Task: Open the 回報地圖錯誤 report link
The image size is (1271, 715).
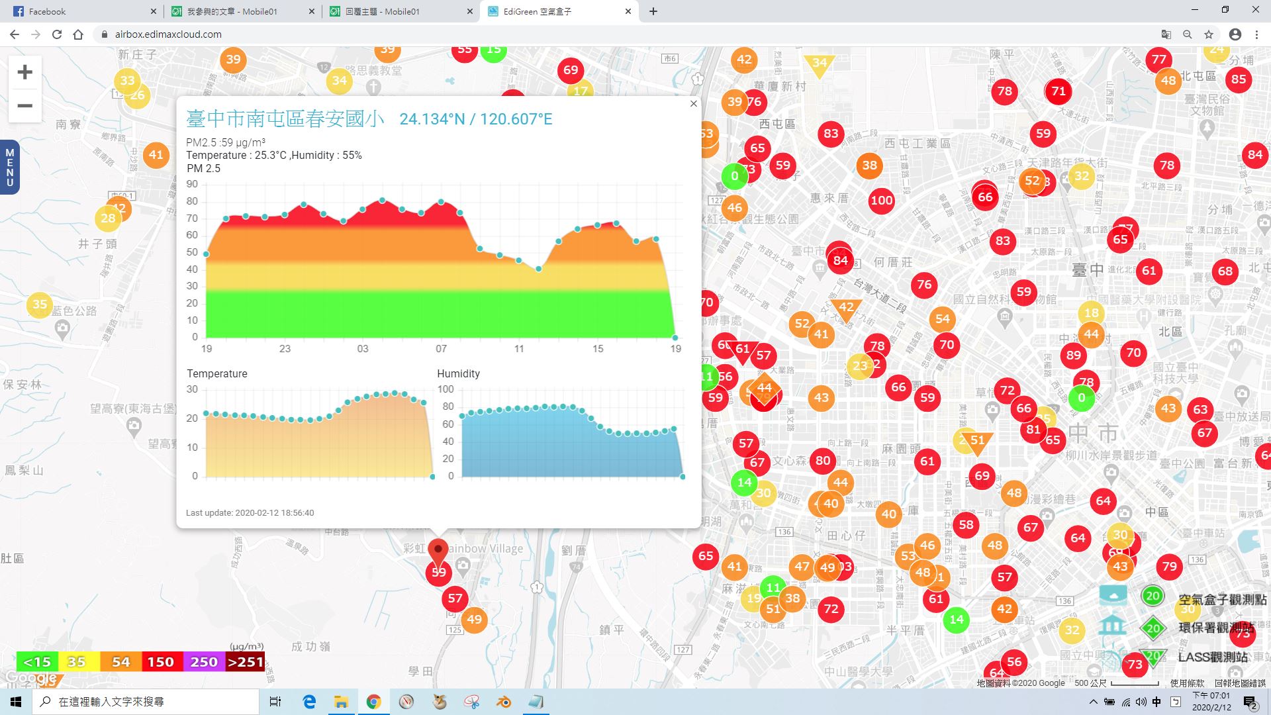Action: pyautogui.click(x=1240, y=683)
